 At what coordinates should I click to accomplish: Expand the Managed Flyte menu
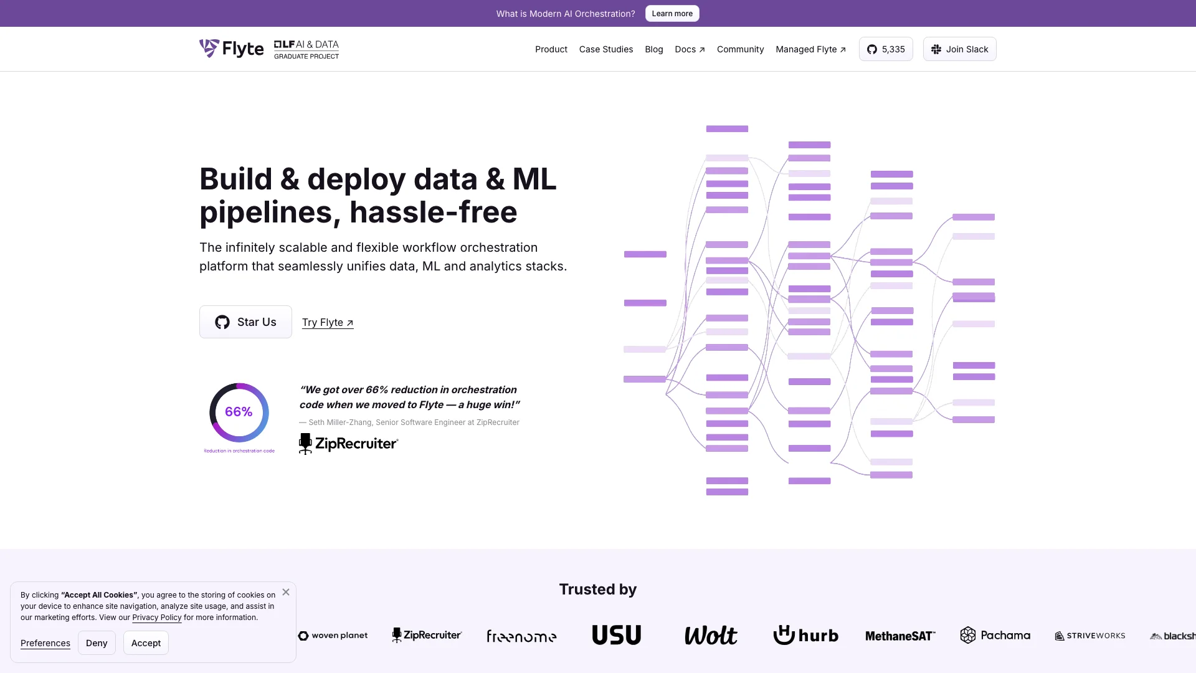[x=811, y=49]
